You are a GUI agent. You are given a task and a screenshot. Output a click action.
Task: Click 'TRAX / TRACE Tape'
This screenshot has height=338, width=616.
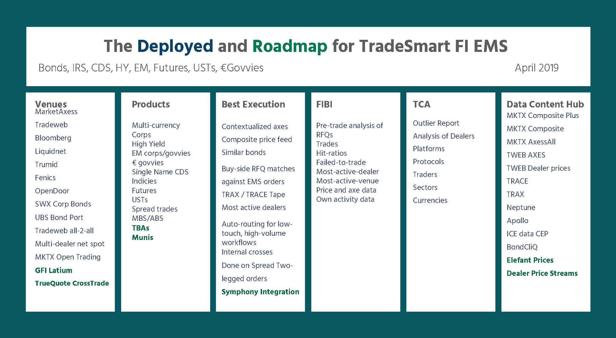pos(253,195)
